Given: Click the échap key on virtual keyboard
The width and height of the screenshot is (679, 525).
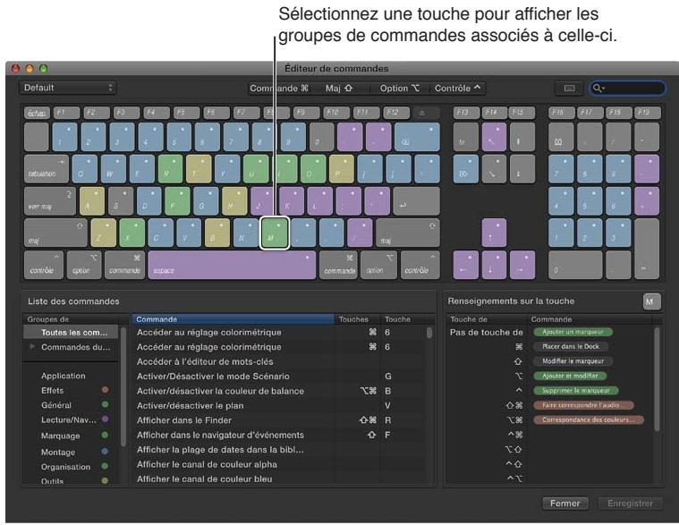Looking at the screenshot, I should tap(37, 113).
